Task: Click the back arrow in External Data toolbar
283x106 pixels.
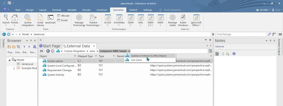Action: (48, 51)
